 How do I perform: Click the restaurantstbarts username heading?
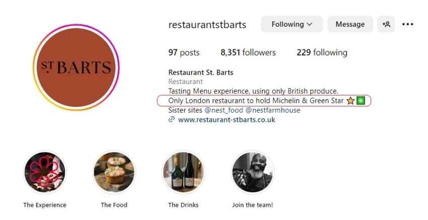pos(207,25)
